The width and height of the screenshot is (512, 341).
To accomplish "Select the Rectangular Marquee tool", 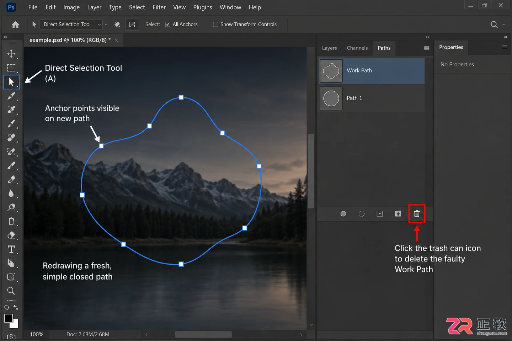I will 11,68.
